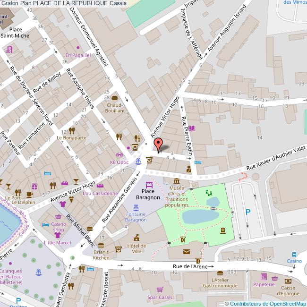This screenshot has height=307, width=307.
Task: Click the L'Atelier Gastronomique fast food icon
Action: [220, 273]
